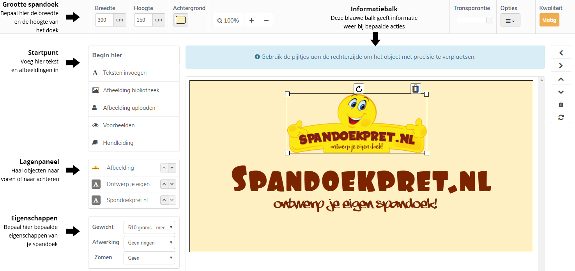The image size is (575, 271).
Task: Open the Opties menu button
Action: [x=510, y=21]
